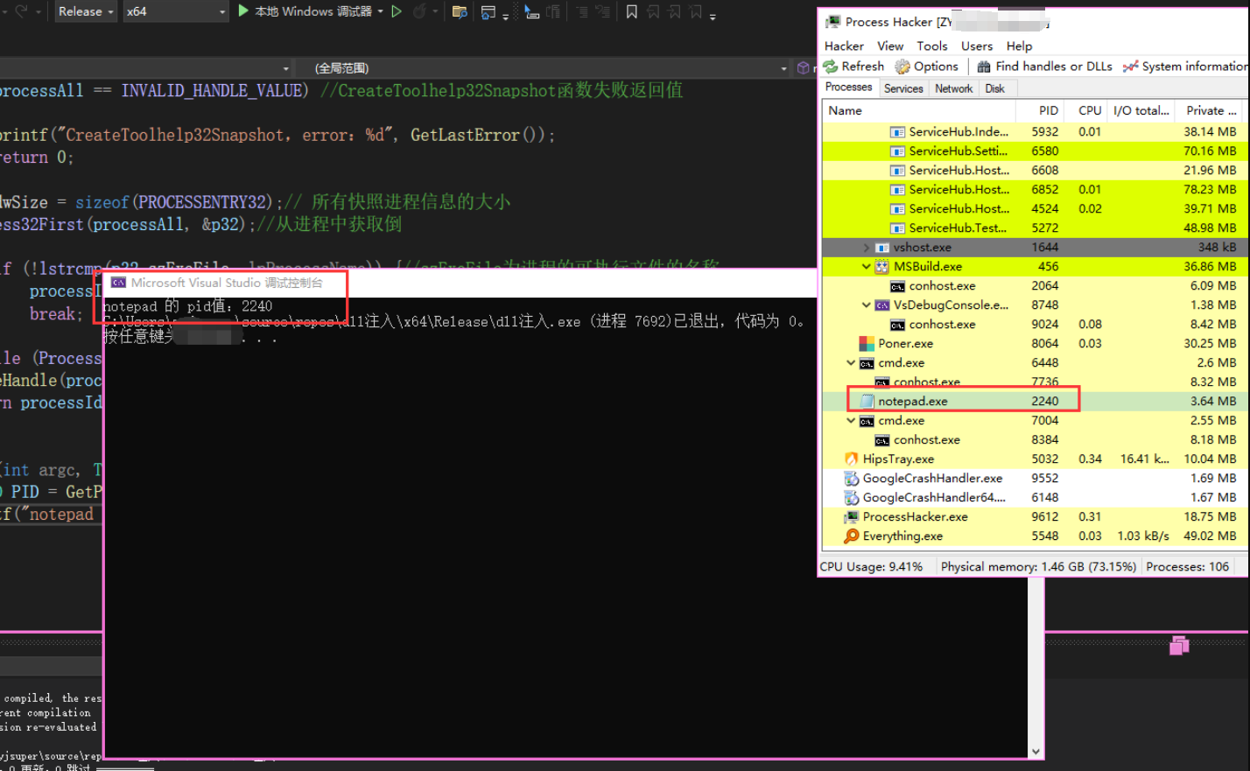Click the debug console window title icon
The width and height of the screenshot is (1250, 771).
pos(118,283)
